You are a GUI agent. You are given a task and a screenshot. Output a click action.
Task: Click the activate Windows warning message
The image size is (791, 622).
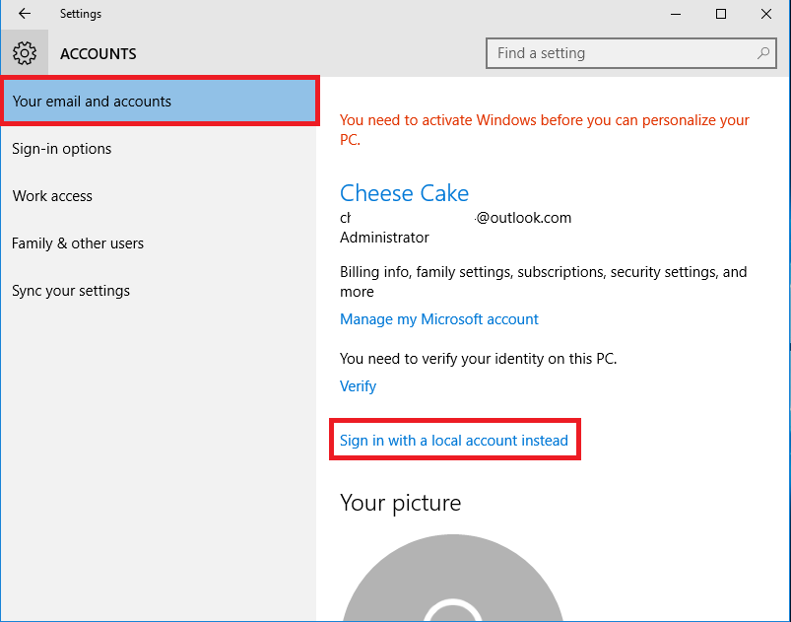[x=545, y=130]
